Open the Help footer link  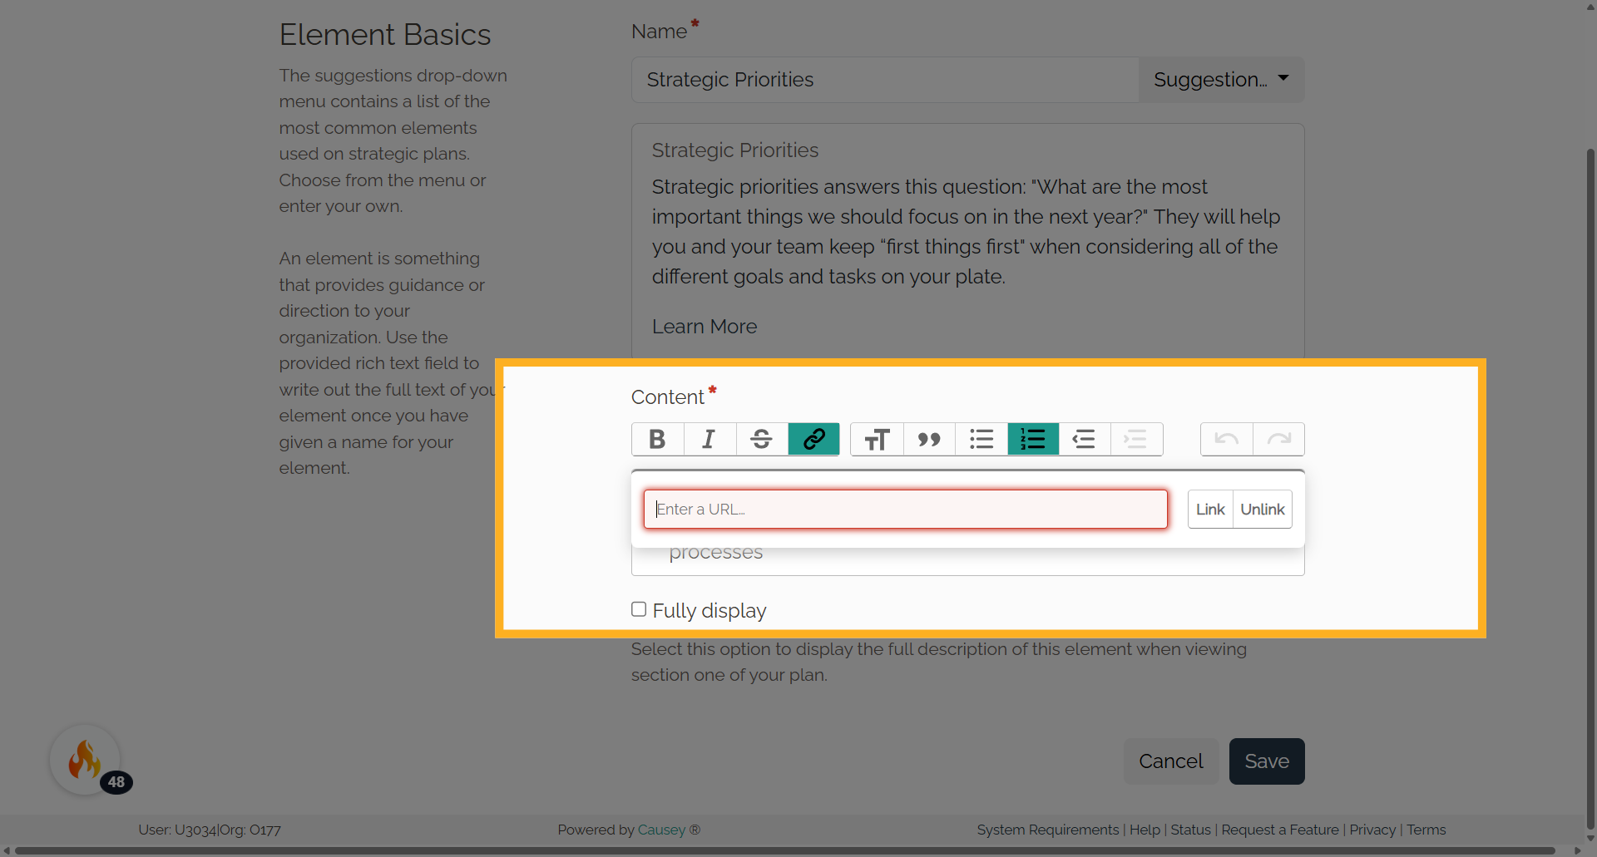click(x=1145, y=830)
